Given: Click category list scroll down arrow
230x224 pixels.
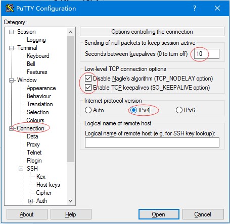Looking at the screenshot, I should click(71, 201).
